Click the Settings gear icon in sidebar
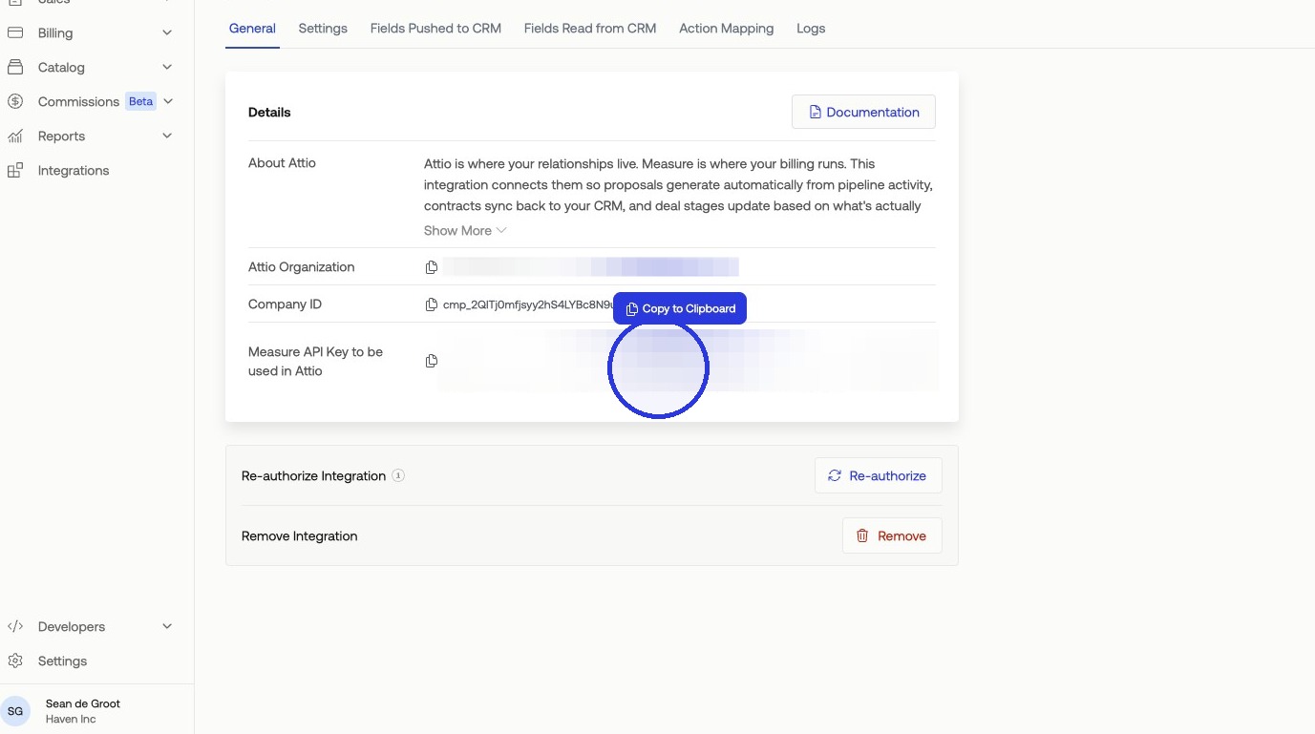The image size is (1315, 734). coord(15,661)
